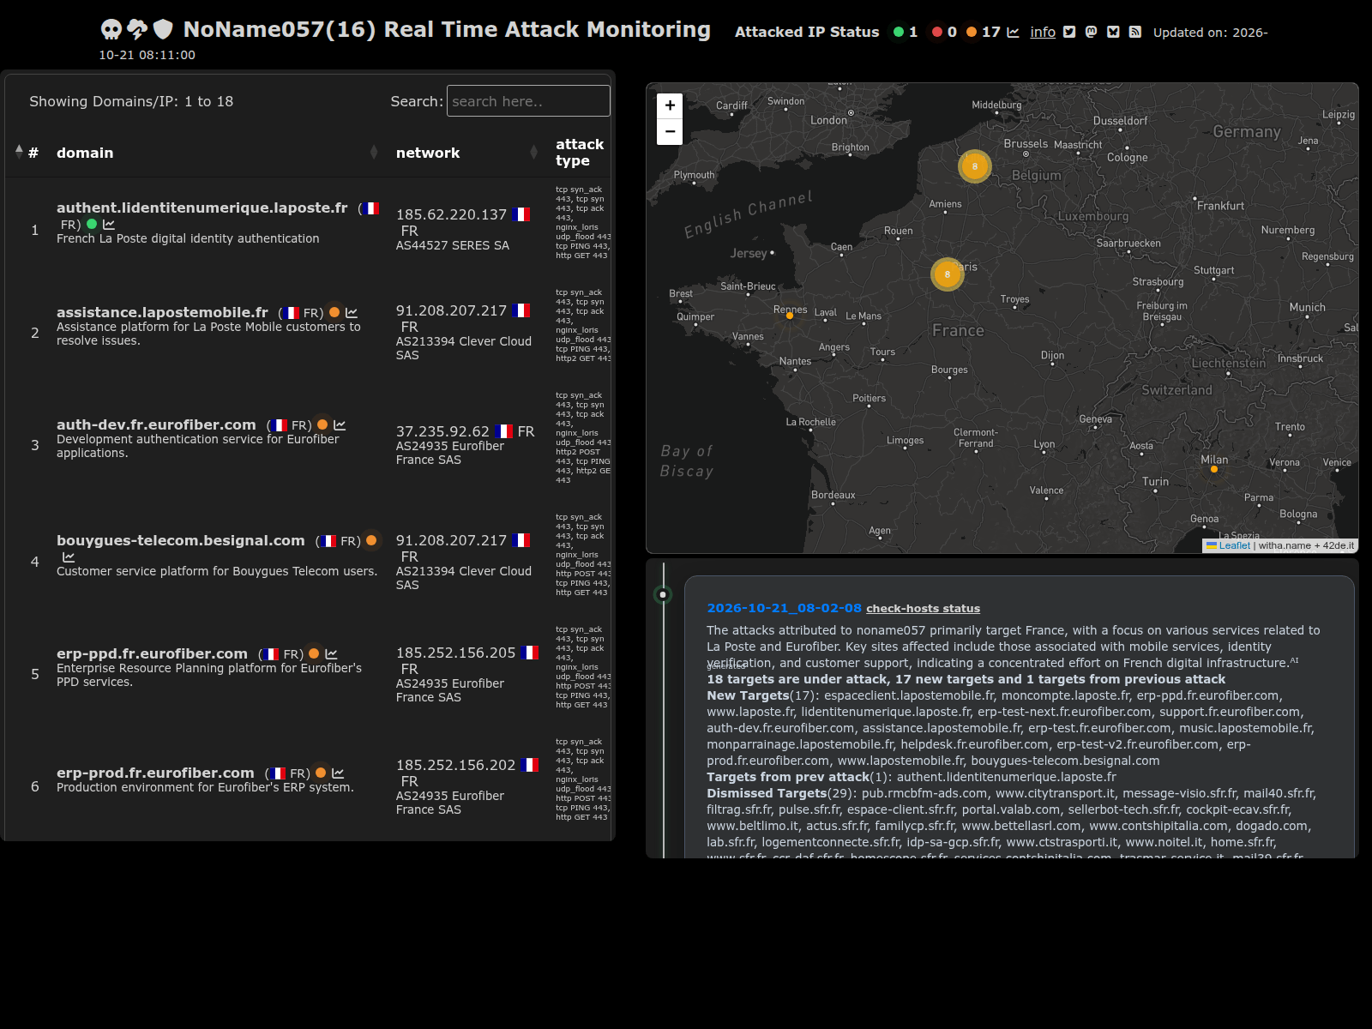
Task: Open chart icon for authent.lidentitenumerique.laposte.fr
Action: click(x=109, y=225)
